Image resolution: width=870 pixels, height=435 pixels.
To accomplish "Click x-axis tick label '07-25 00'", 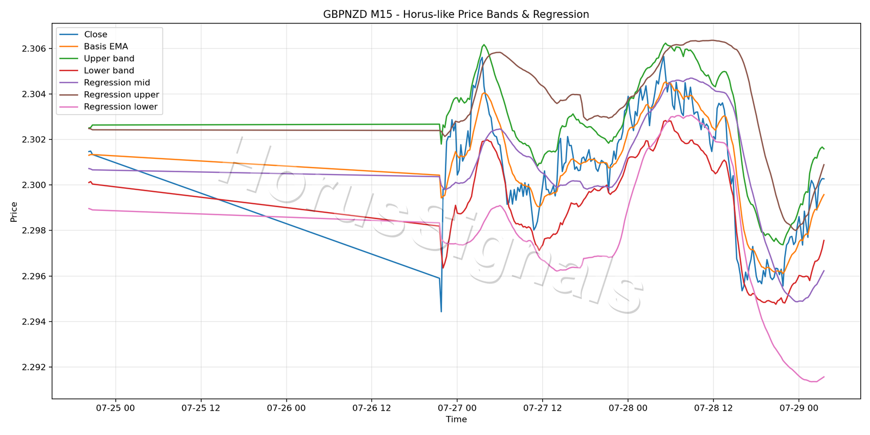I will point(115,408).
